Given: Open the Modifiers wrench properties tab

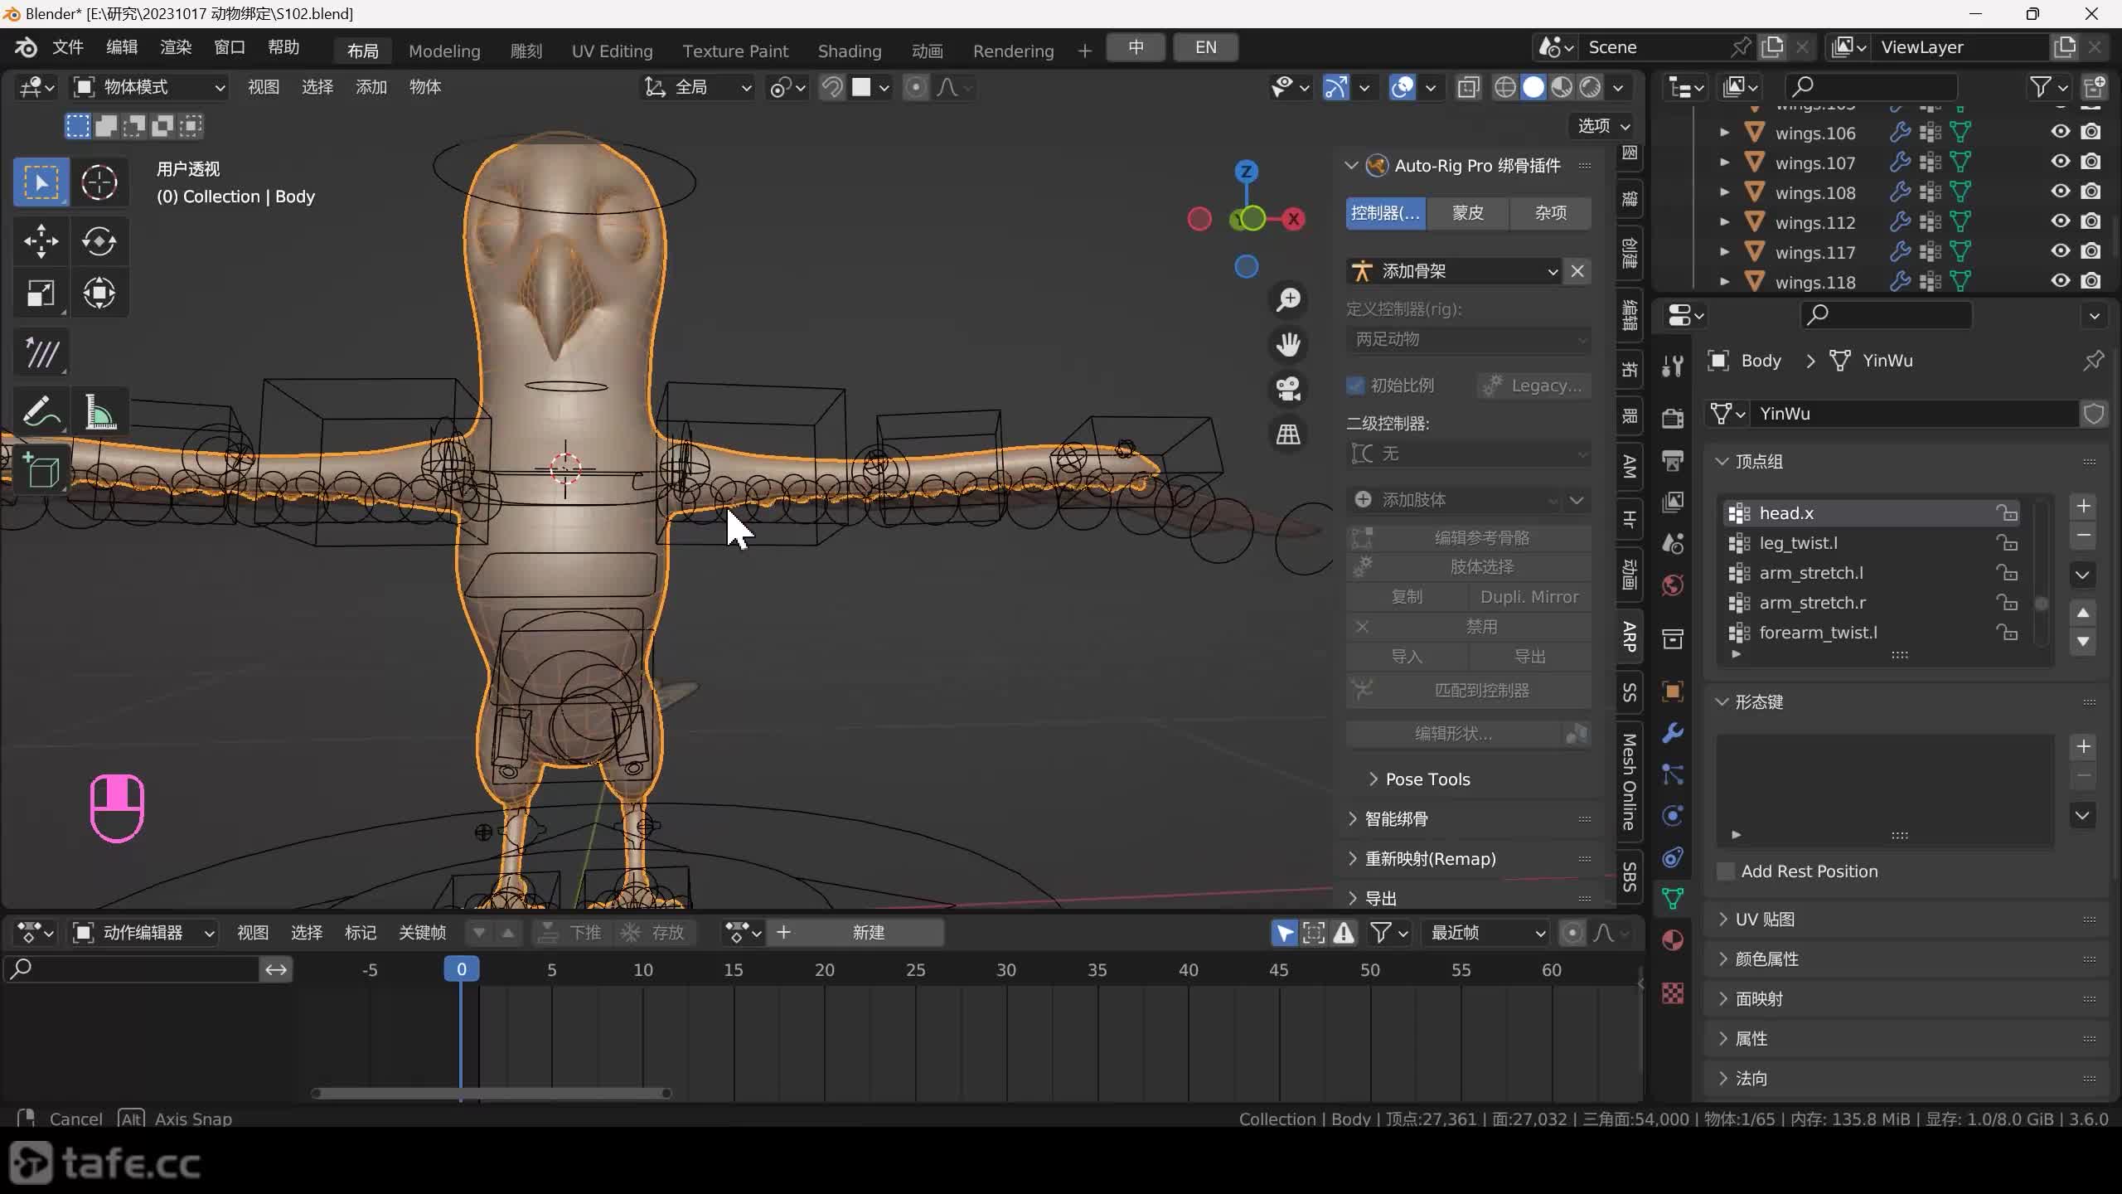Looking at the screenshot, I should (1673, 733).
